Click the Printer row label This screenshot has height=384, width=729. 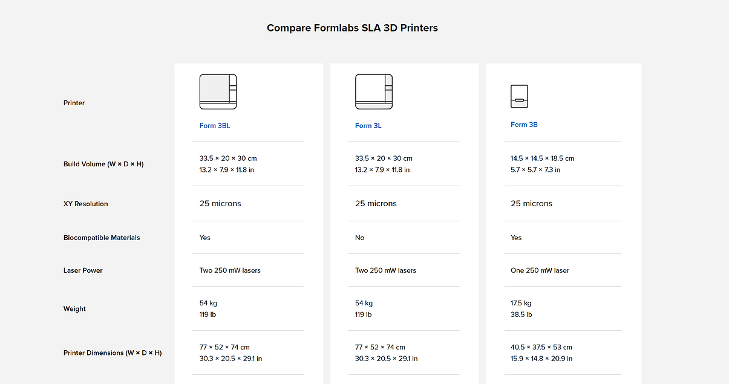74,103
